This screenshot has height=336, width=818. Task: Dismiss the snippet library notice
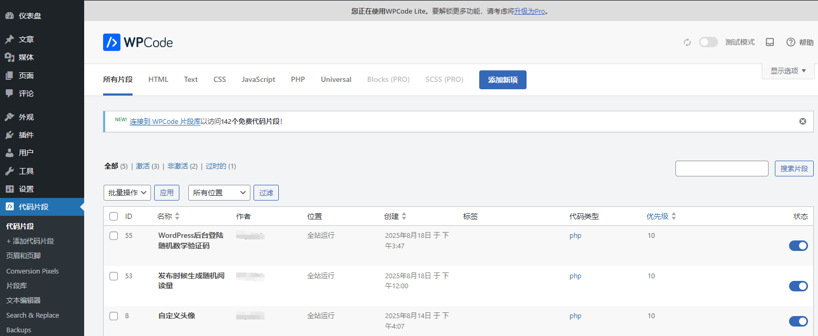pyautogui.click(x=803, y=121)
